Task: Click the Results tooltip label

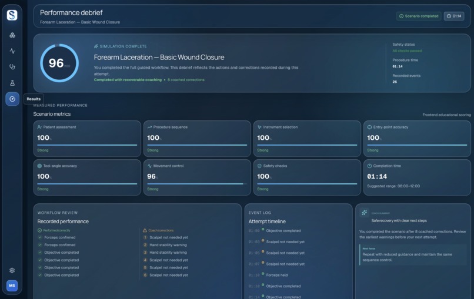Action: (x=34, y=99)
